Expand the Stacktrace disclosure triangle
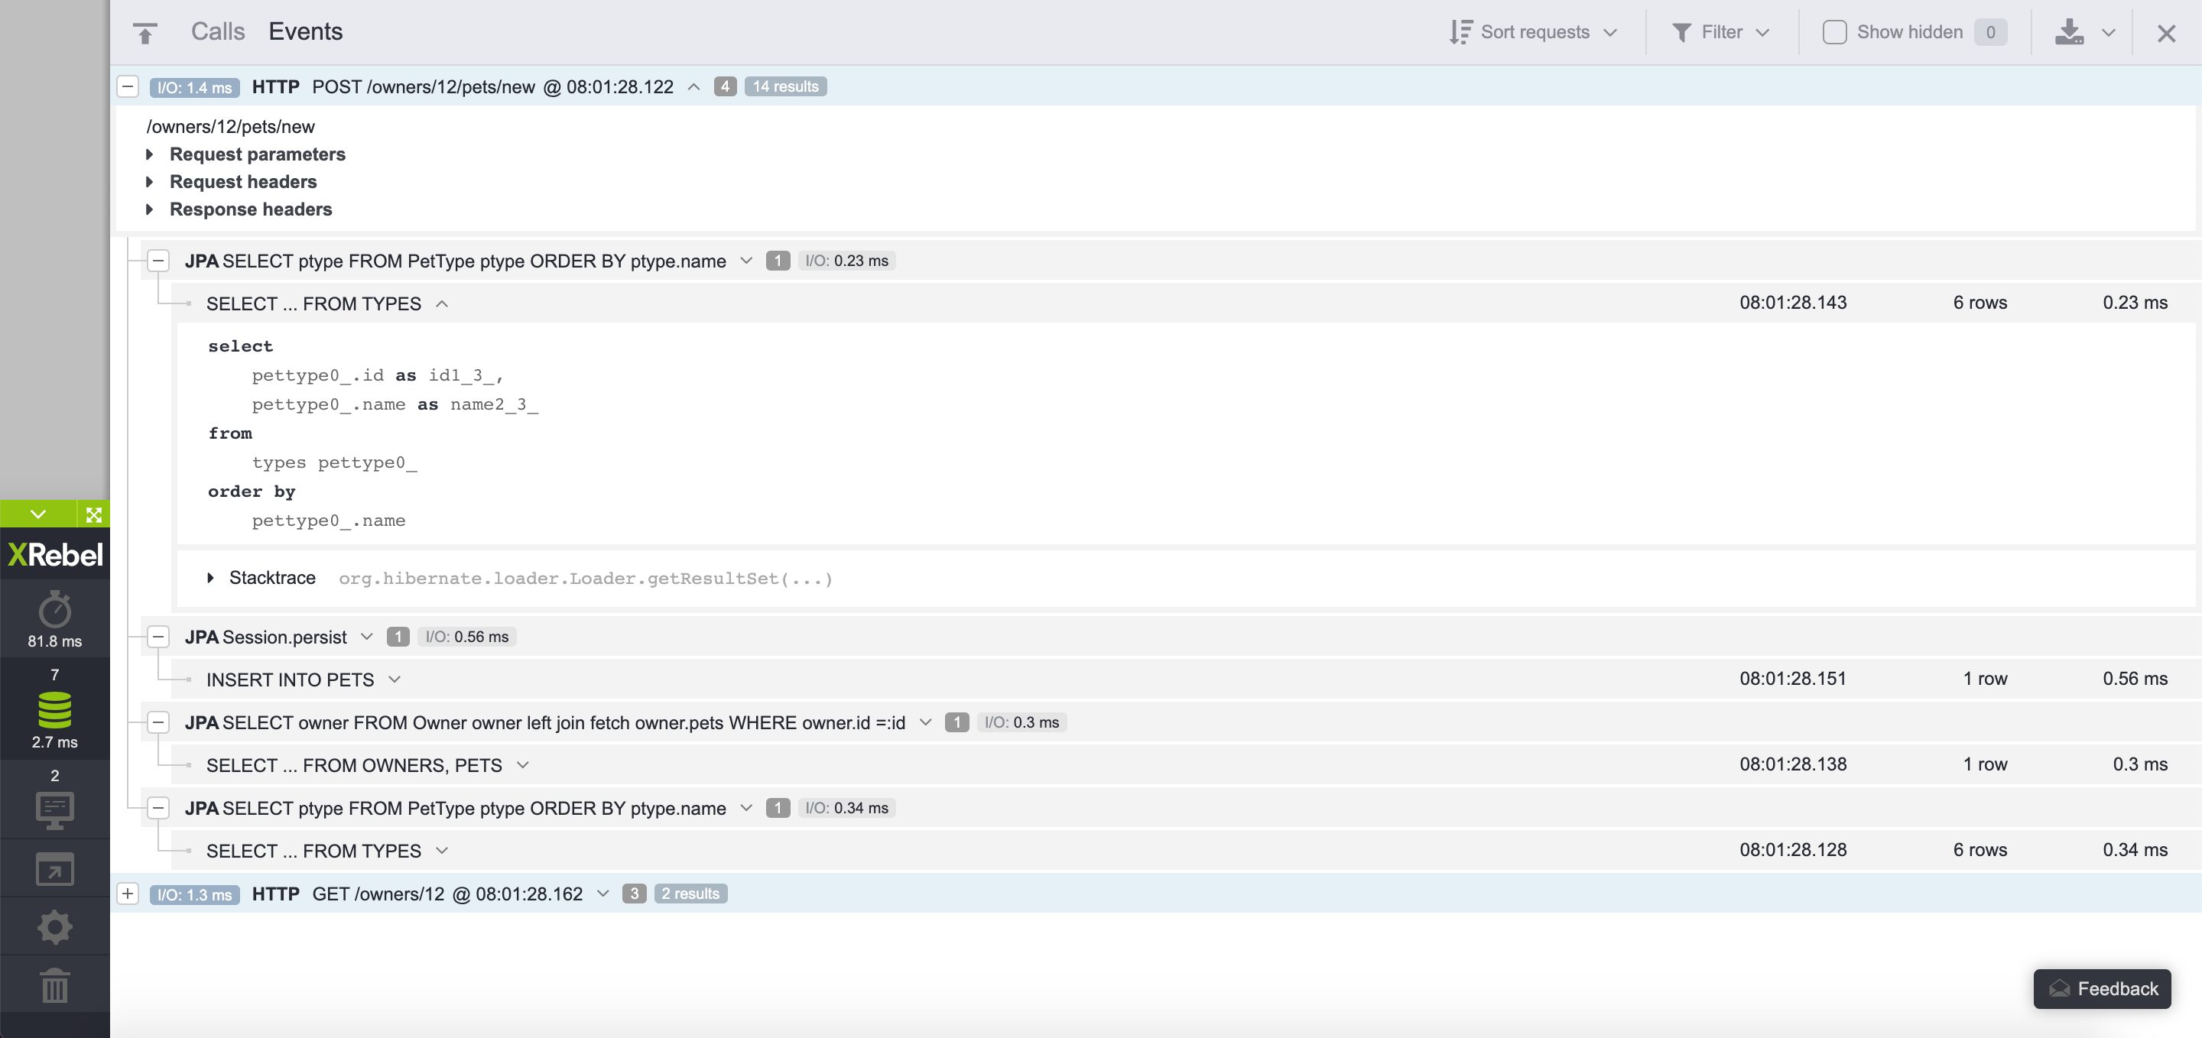The width and height of the screenshot is (2202, 1038). 210,579
